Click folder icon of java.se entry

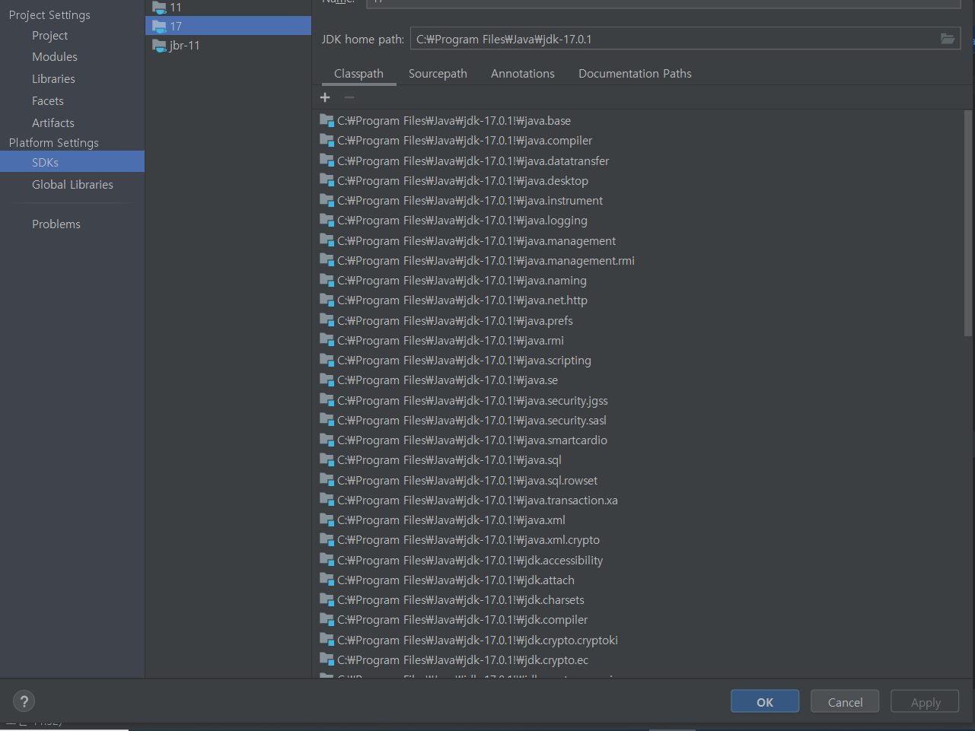[x=327, y=380]
